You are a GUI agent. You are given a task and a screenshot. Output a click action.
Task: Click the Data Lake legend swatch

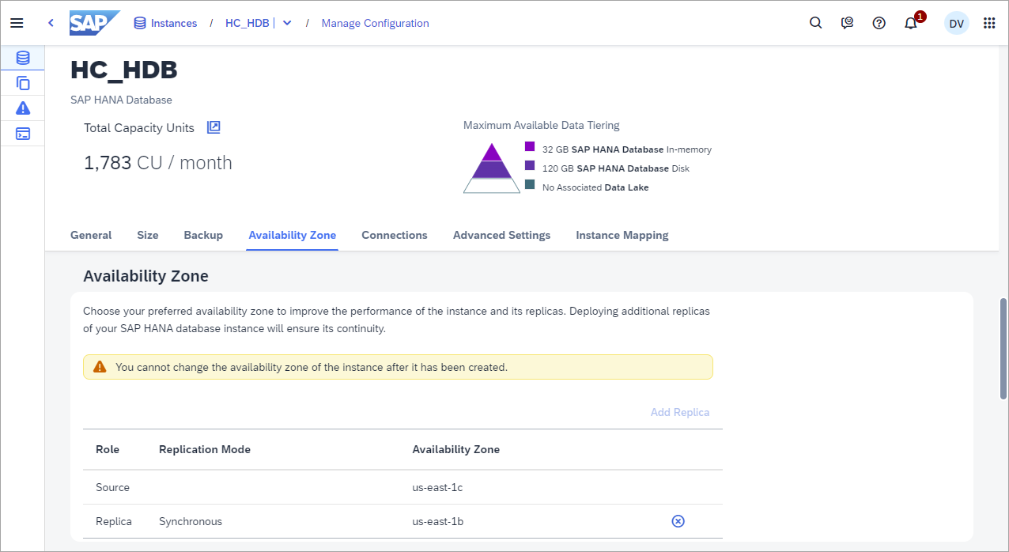tap(530, 185)
